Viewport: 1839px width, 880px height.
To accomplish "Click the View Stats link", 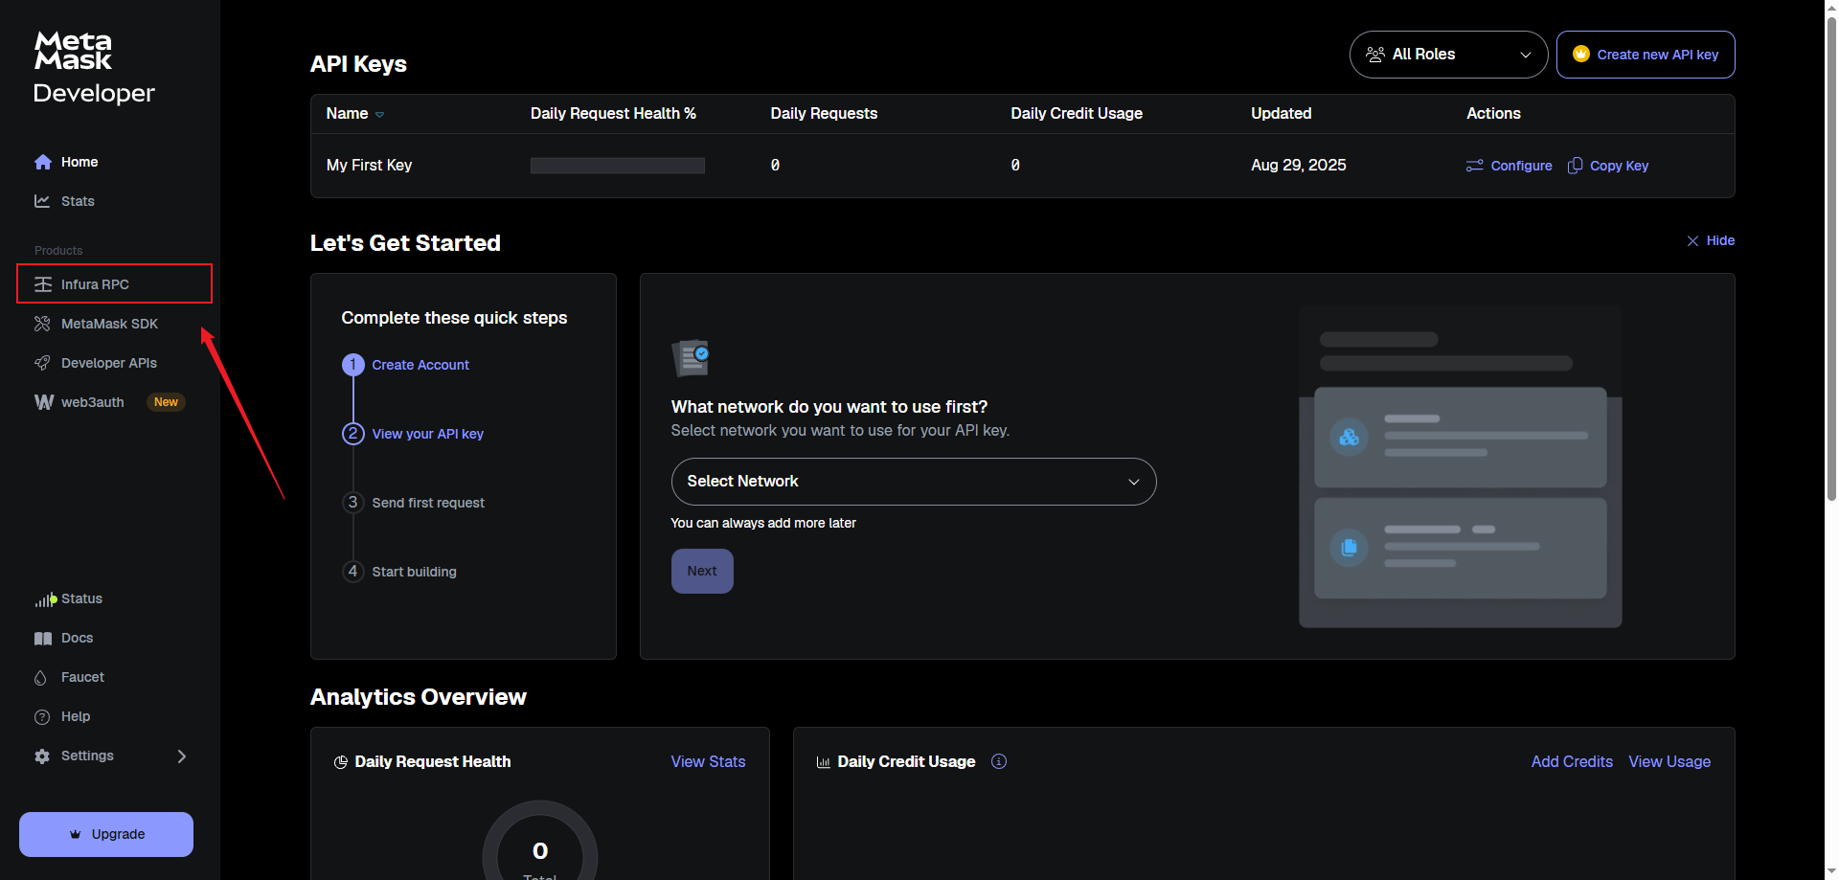I will (x=708, y=761).
